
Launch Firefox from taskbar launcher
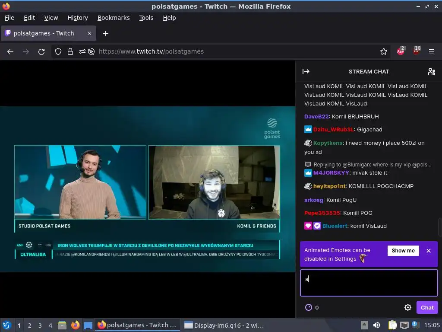tap(75, 325)
